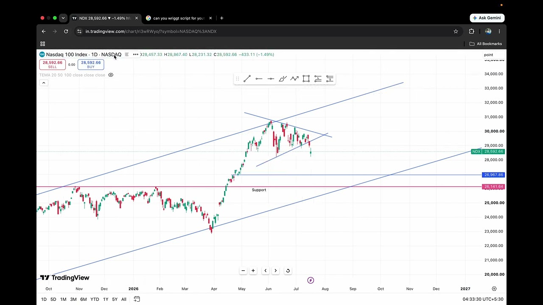Select the Horizontal Line drawing tool

[271, 79]
